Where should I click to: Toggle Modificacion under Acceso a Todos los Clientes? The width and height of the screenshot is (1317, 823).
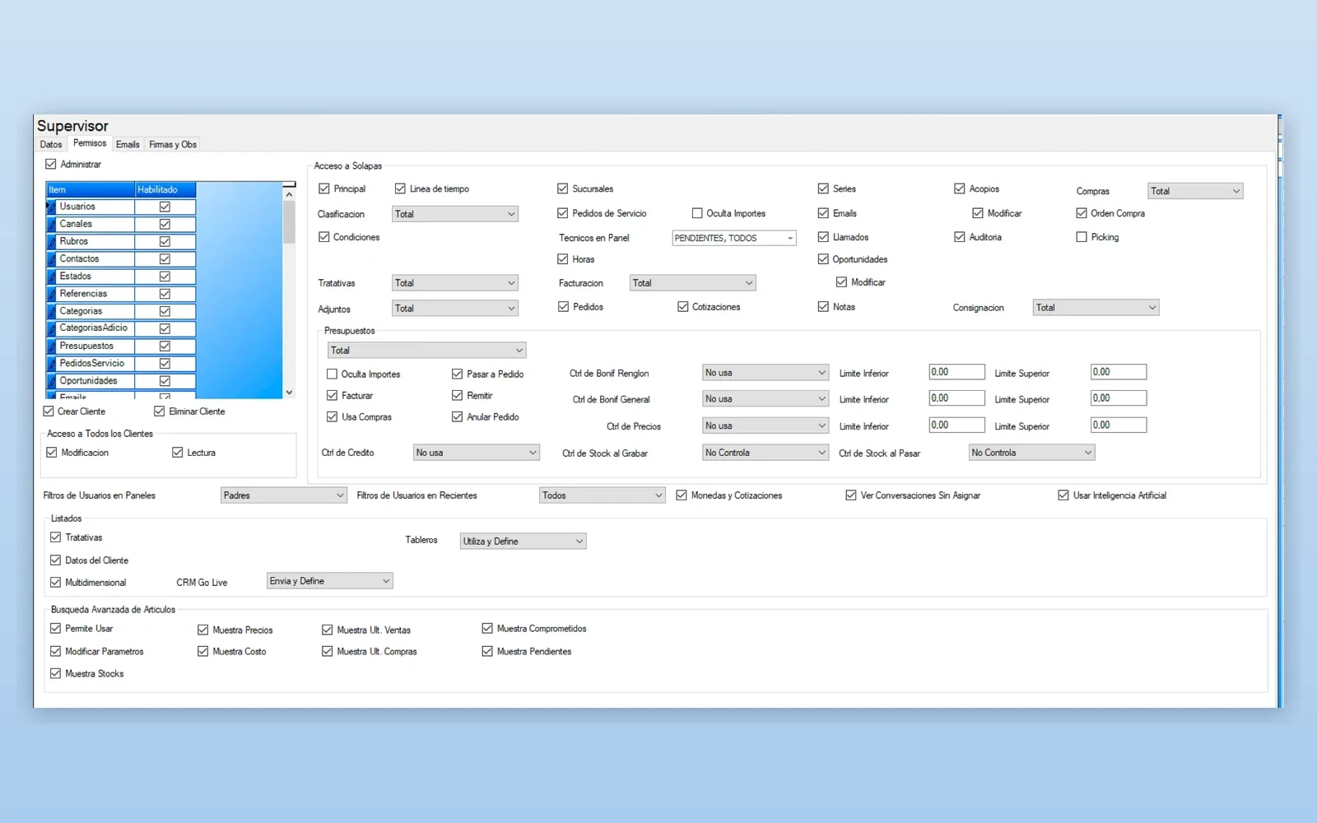tap(52, 453)
